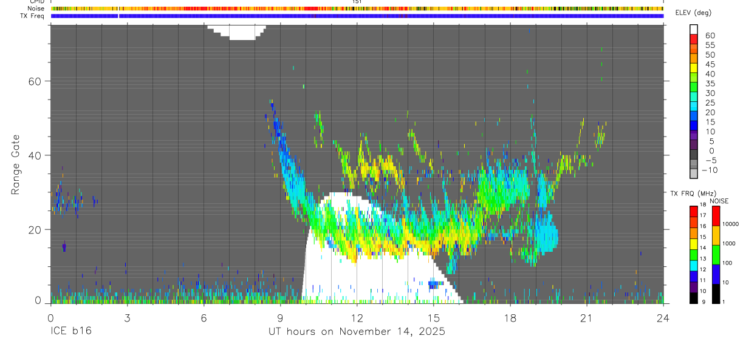
Task: Click the '20' tick label on the Range Gate axis
Action: tap(35, 229)
